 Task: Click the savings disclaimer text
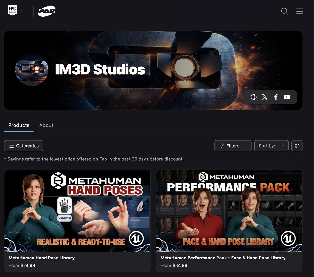pos(94,159)
